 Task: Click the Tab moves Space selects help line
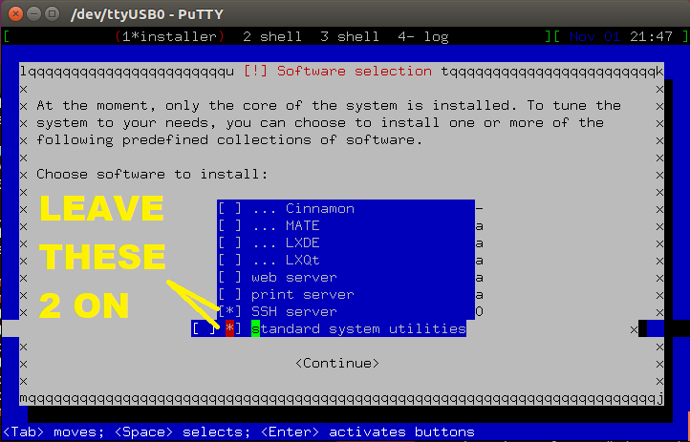pos(239,432)
